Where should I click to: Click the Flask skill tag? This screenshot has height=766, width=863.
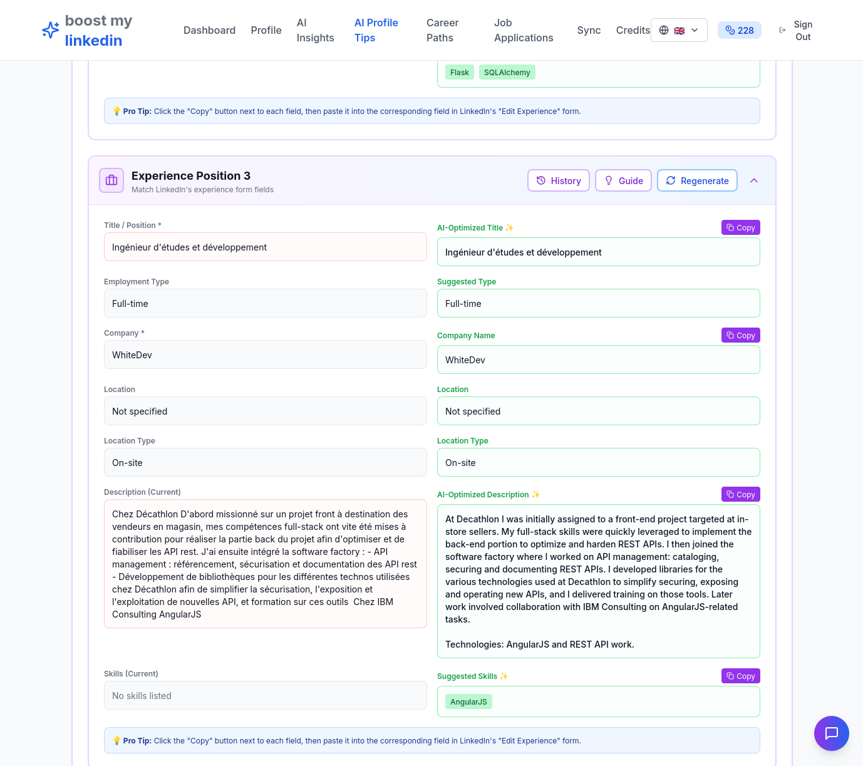(459, 72)
